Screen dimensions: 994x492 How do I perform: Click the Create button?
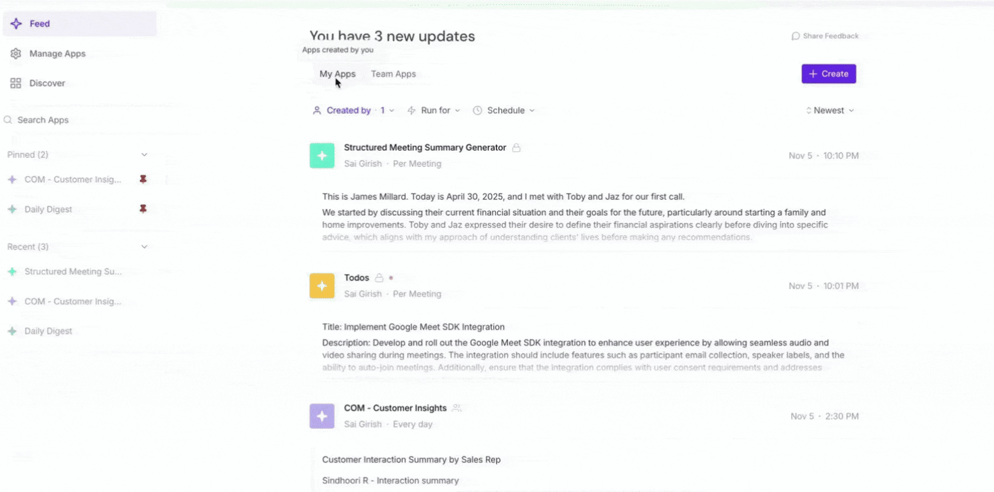pos(829,74)
